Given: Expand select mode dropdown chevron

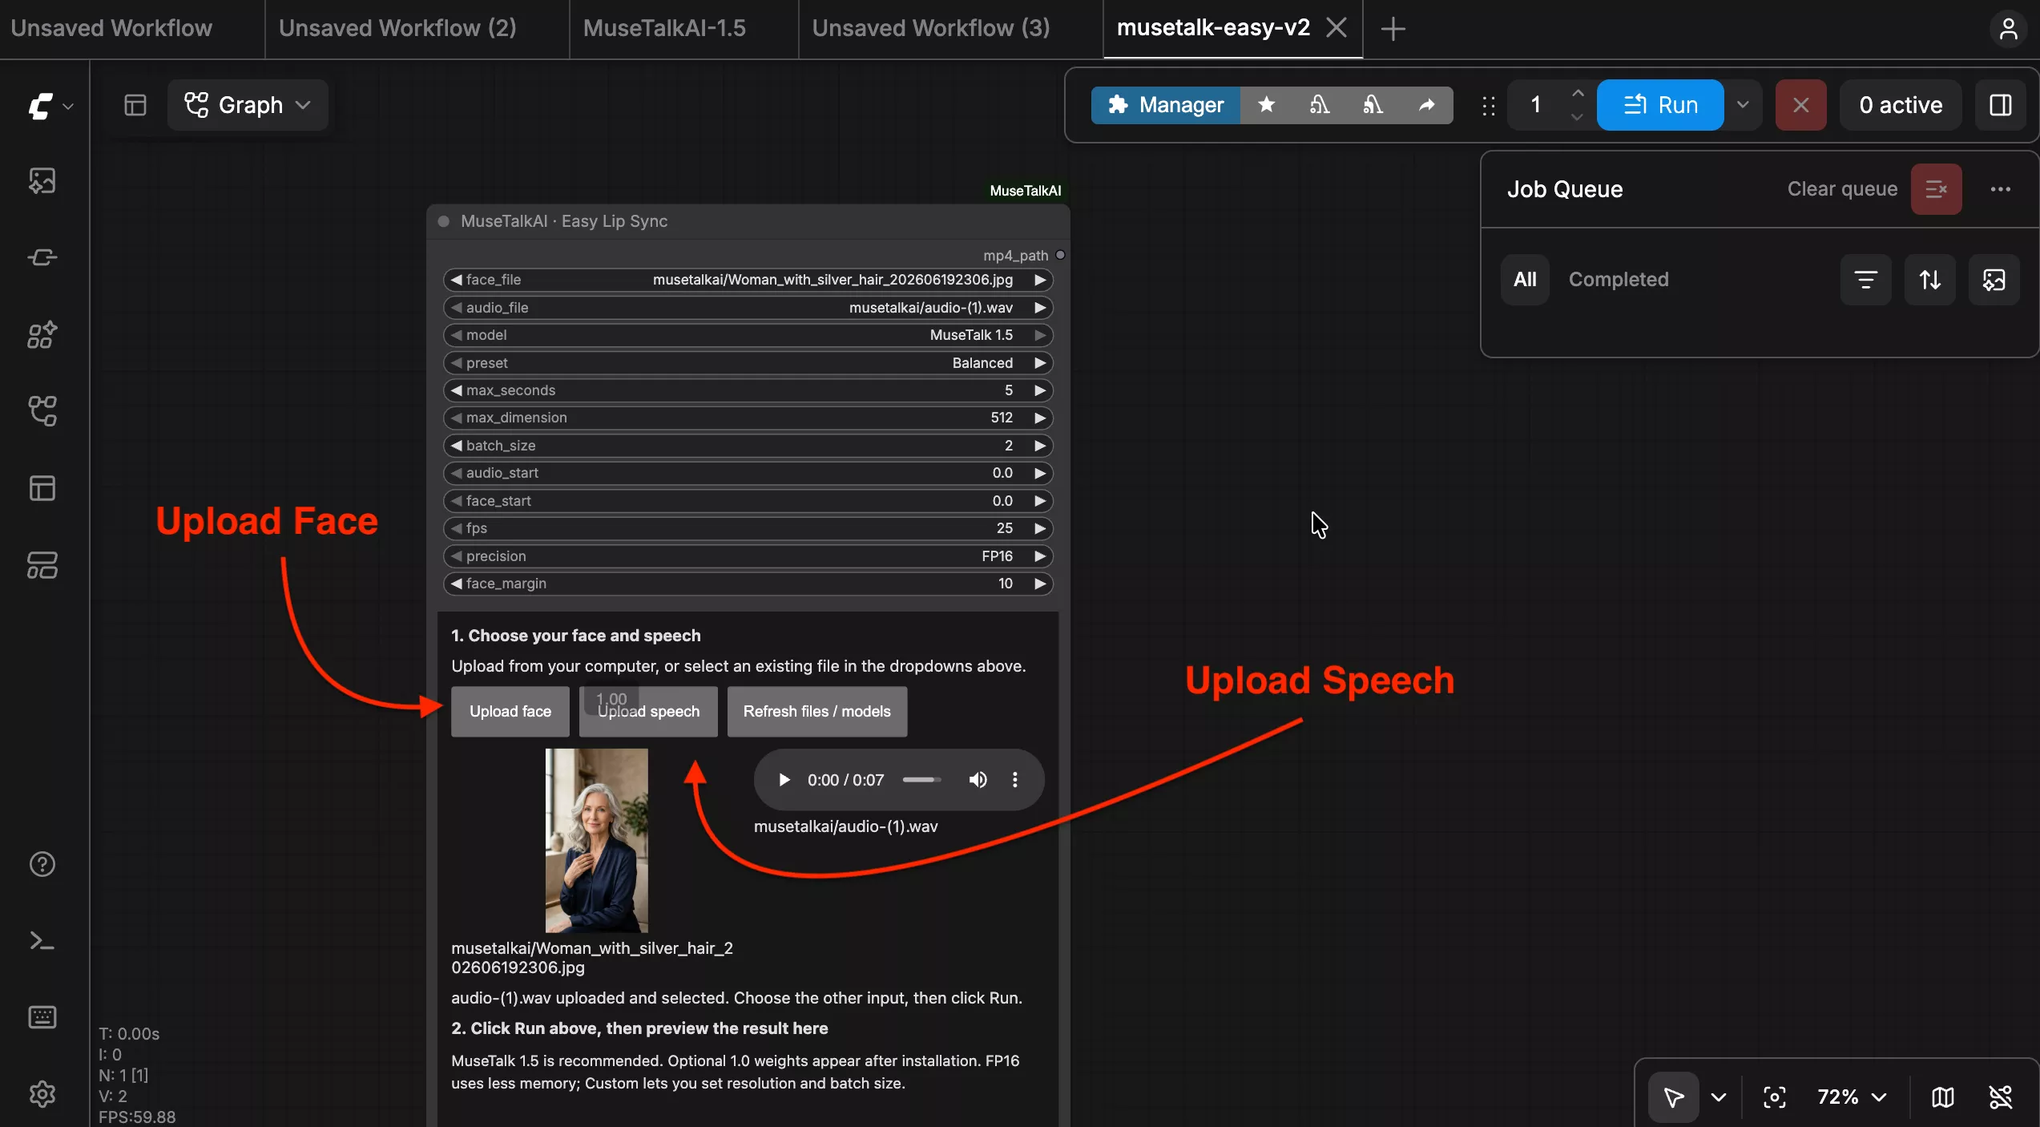Looking at the screenshot, I should (1718, 1097).
